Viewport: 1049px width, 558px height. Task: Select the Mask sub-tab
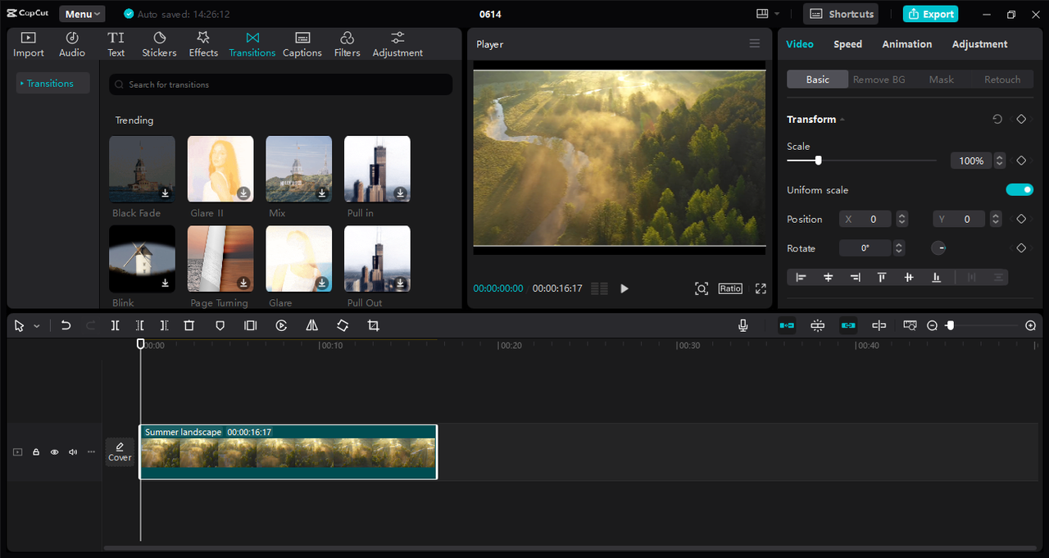pyautogui.click(x=941, y=79)
